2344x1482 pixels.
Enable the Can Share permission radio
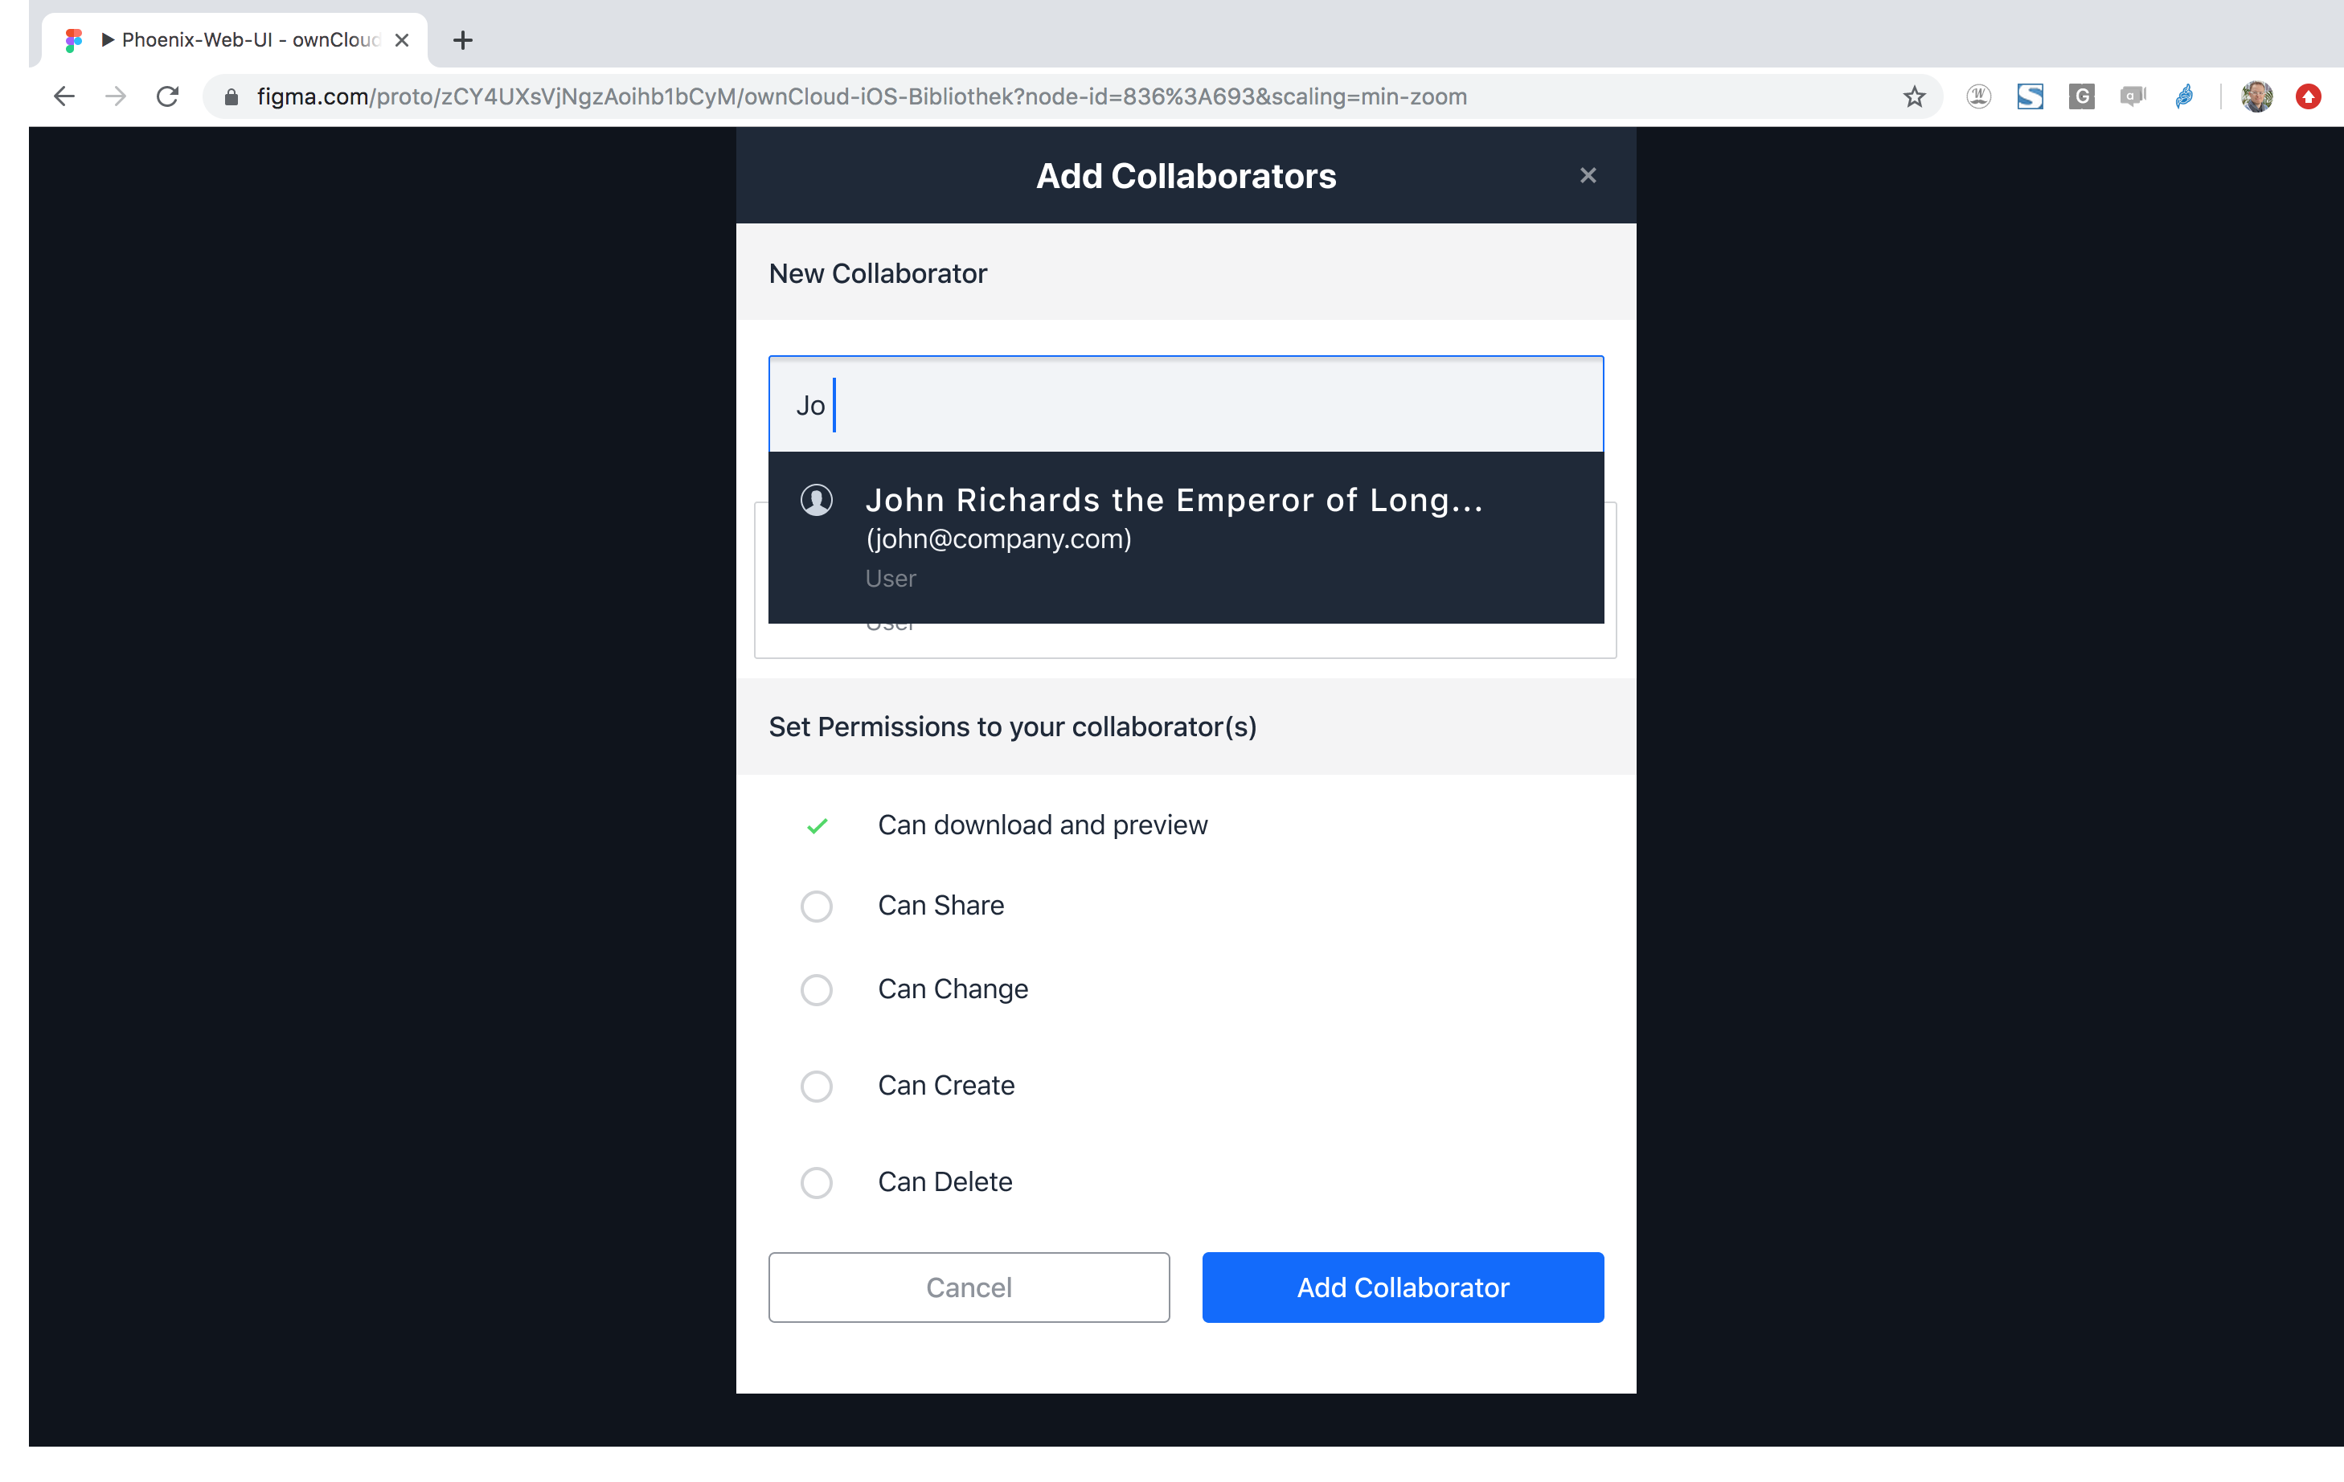tap(816, 906)
